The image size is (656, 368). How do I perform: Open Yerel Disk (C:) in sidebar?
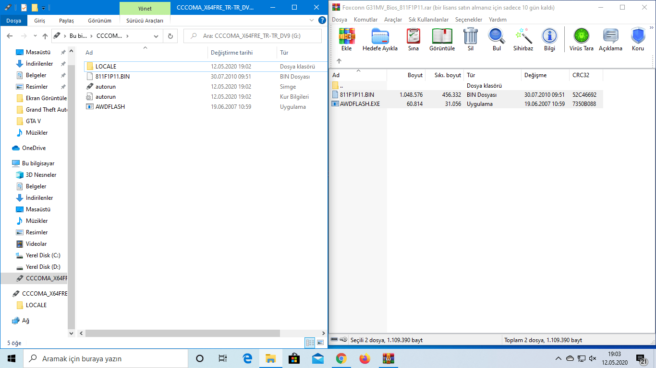click(43, 255)
